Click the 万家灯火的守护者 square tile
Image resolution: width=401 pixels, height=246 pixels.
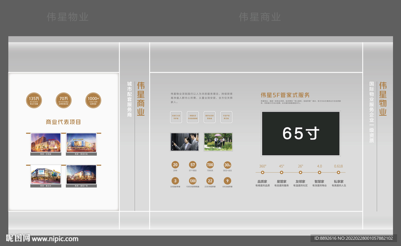point(176,117)
